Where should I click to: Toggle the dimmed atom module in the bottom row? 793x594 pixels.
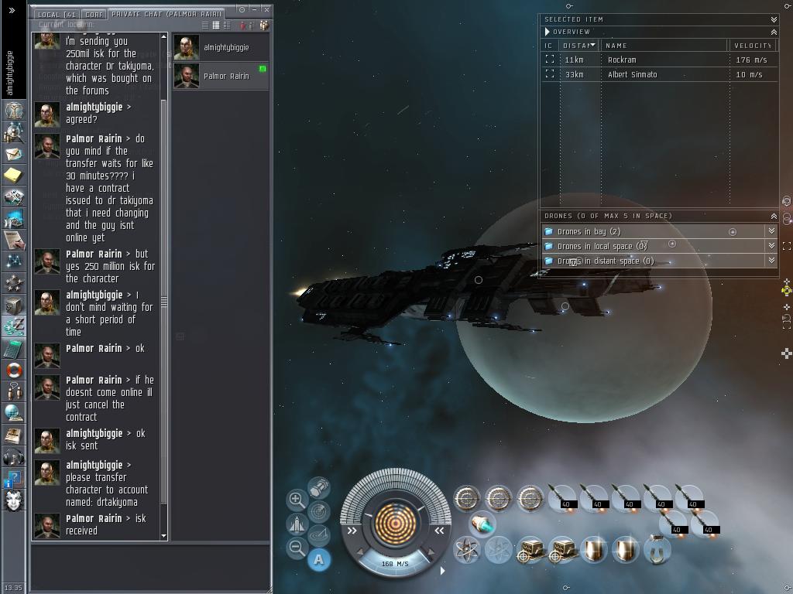click(498, 550)
